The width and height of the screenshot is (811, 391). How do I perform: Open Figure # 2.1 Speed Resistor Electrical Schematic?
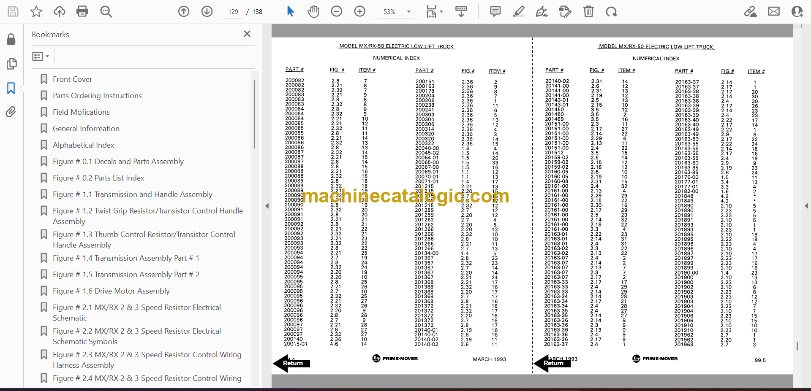(136, 313)
